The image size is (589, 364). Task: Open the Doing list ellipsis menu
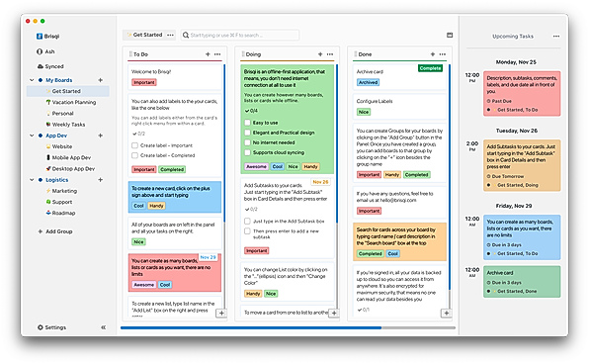pyautogui.click(x=330, y=54)
